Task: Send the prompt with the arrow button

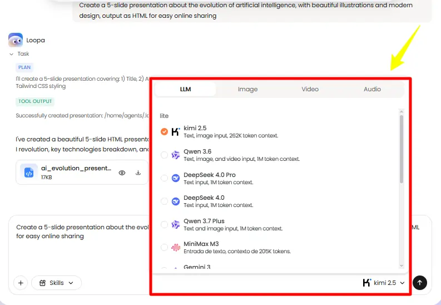Action: coord(420,283)
